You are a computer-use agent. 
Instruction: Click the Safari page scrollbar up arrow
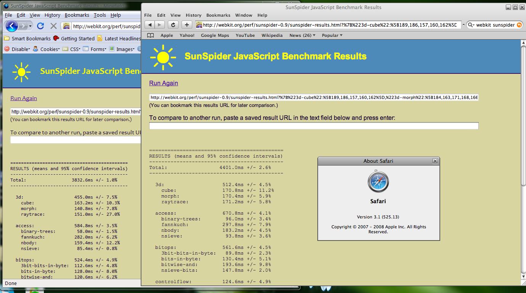click(523, 43)
